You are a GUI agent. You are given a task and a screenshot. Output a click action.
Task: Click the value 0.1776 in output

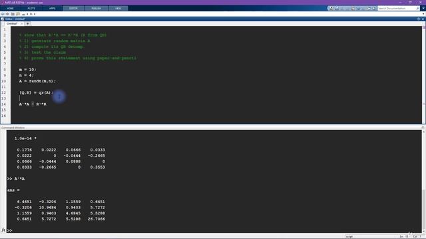[24, 150]
